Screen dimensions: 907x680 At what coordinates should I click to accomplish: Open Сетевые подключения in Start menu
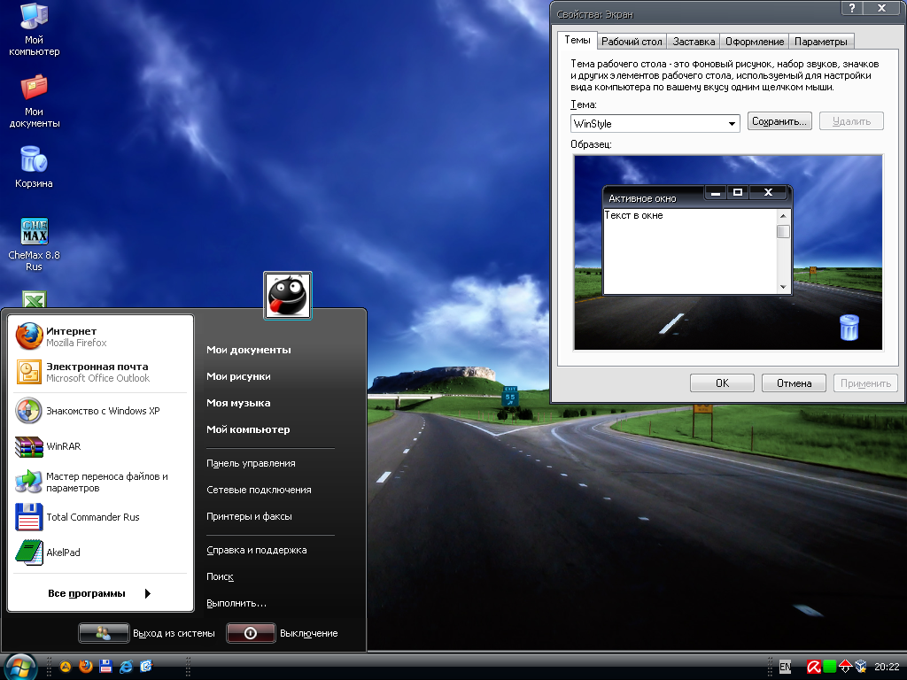[x=259, y=490]
